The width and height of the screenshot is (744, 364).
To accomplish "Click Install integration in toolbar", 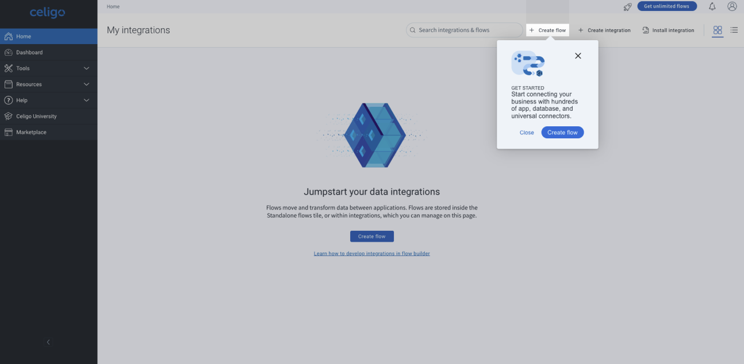I will click(668, 30).
